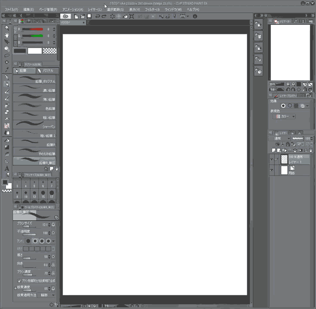Image resolution: width=316 pixels, height=309 pixels.
Task: Delete sub tool with trash icon
Action: (57, 169)
